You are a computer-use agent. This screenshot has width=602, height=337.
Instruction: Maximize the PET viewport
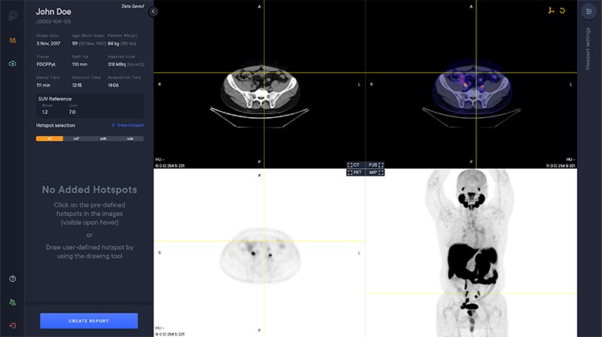click(354, 173)
